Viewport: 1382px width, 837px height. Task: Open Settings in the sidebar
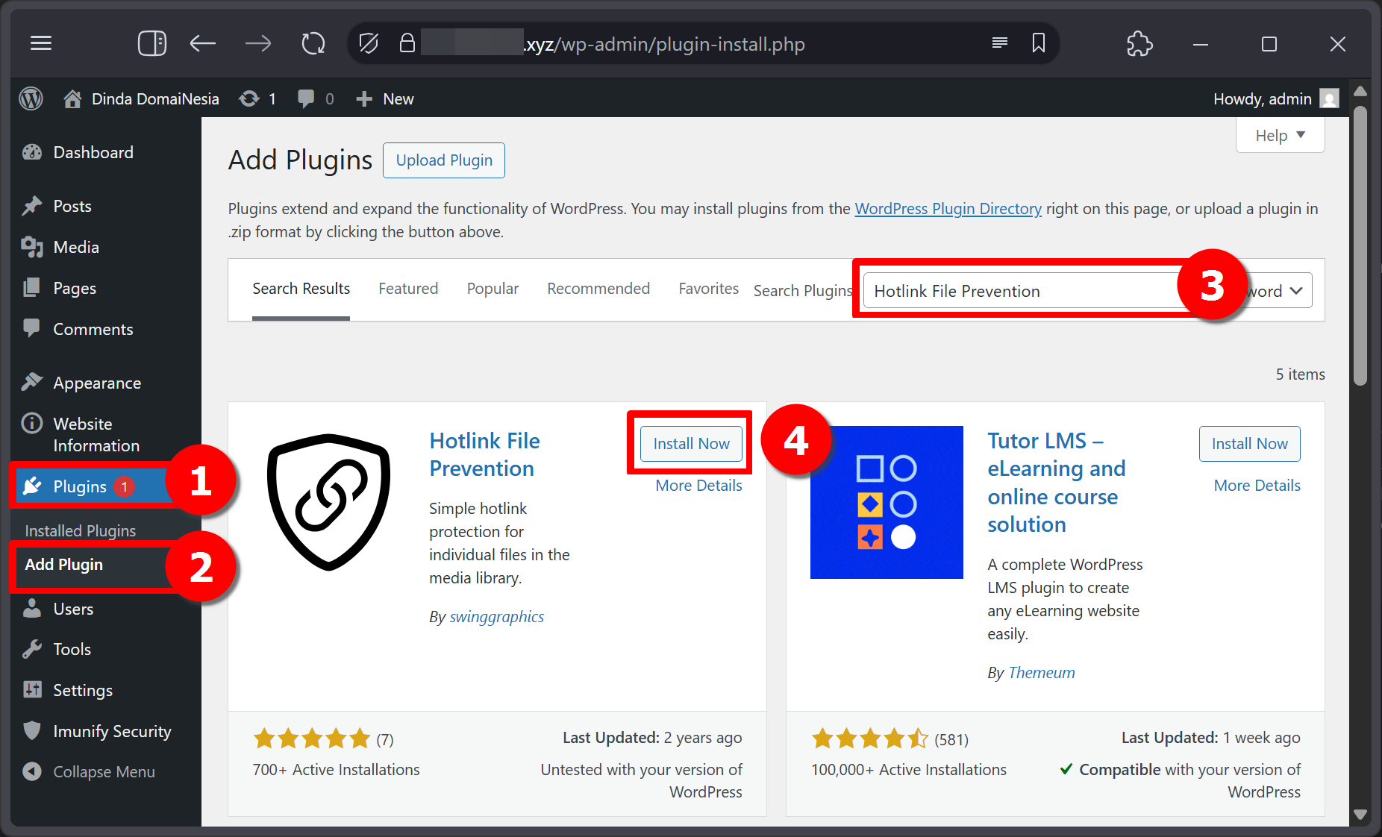(x=83, y=690)
